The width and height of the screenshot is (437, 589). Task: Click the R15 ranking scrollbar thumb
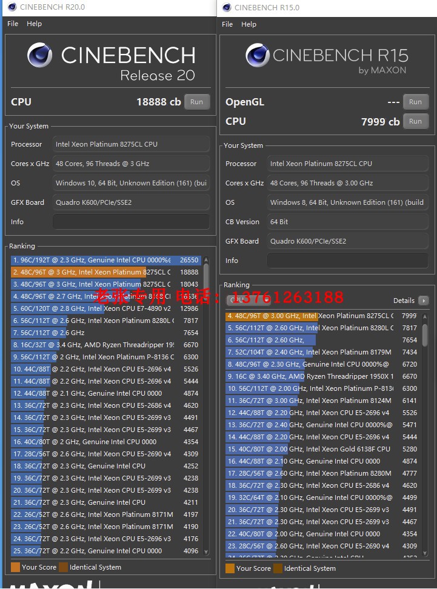coord(425,335)
